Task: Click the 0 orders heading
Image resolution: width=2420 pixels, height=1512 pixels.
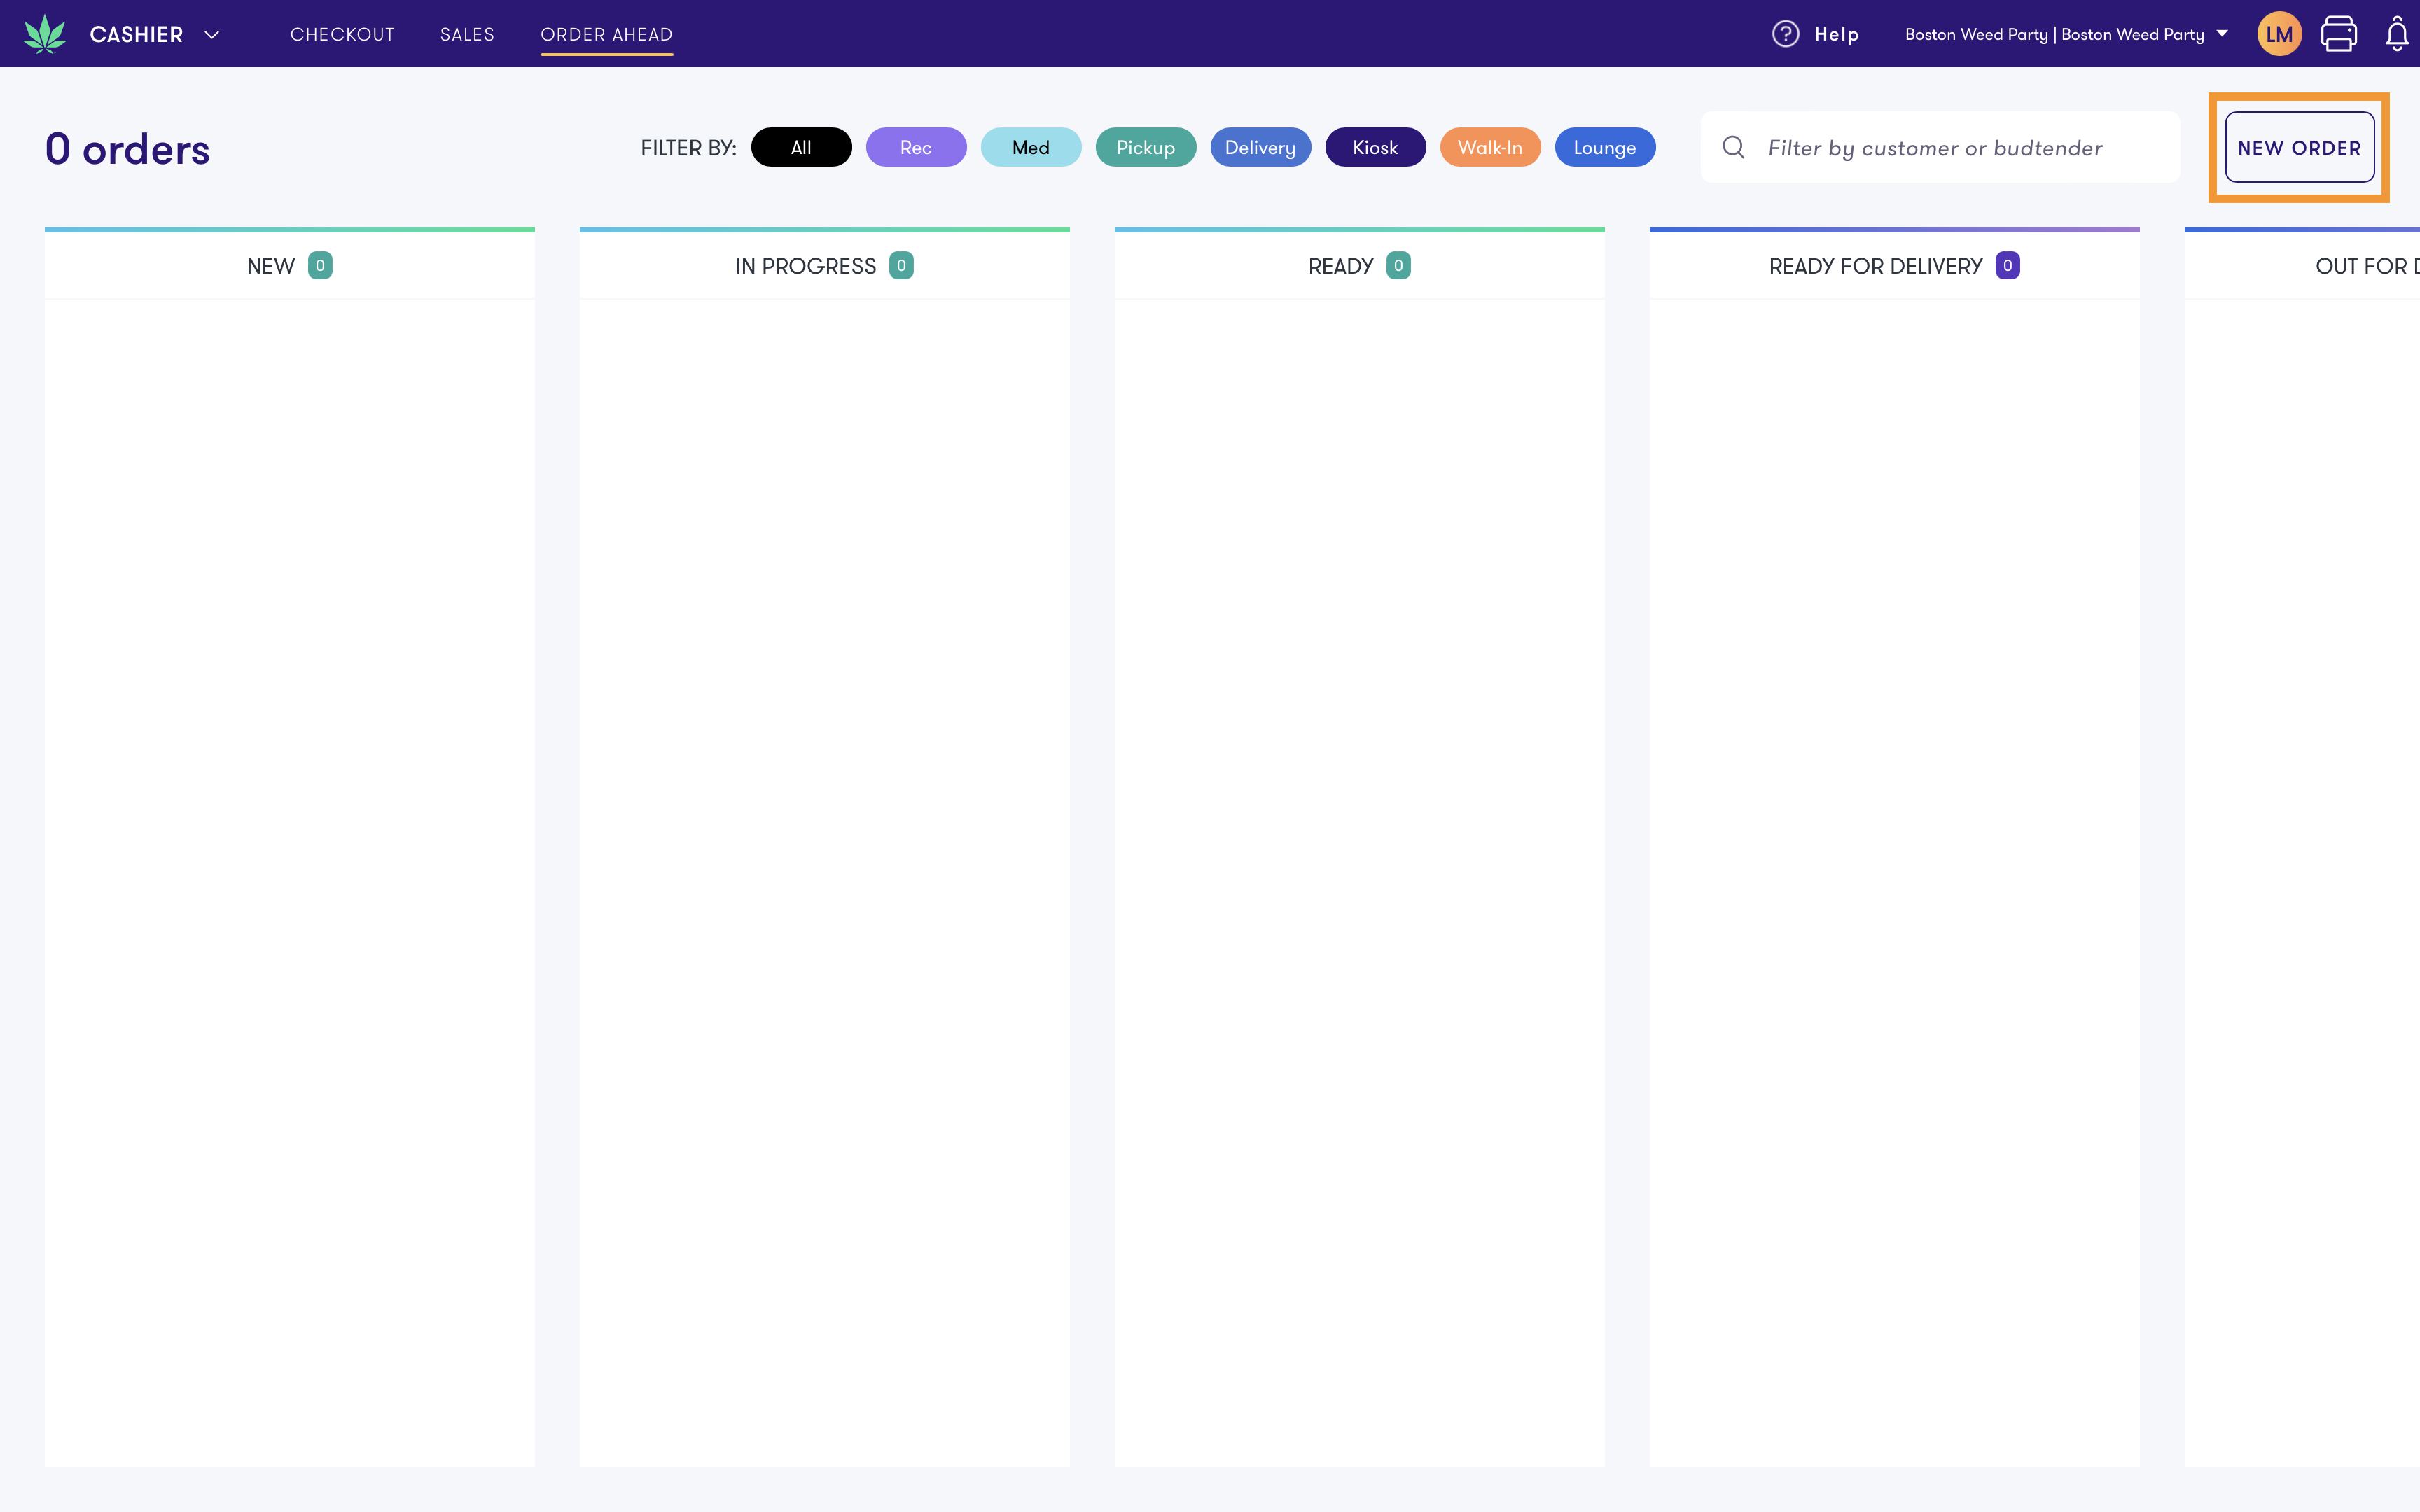Action: [128, 149]
